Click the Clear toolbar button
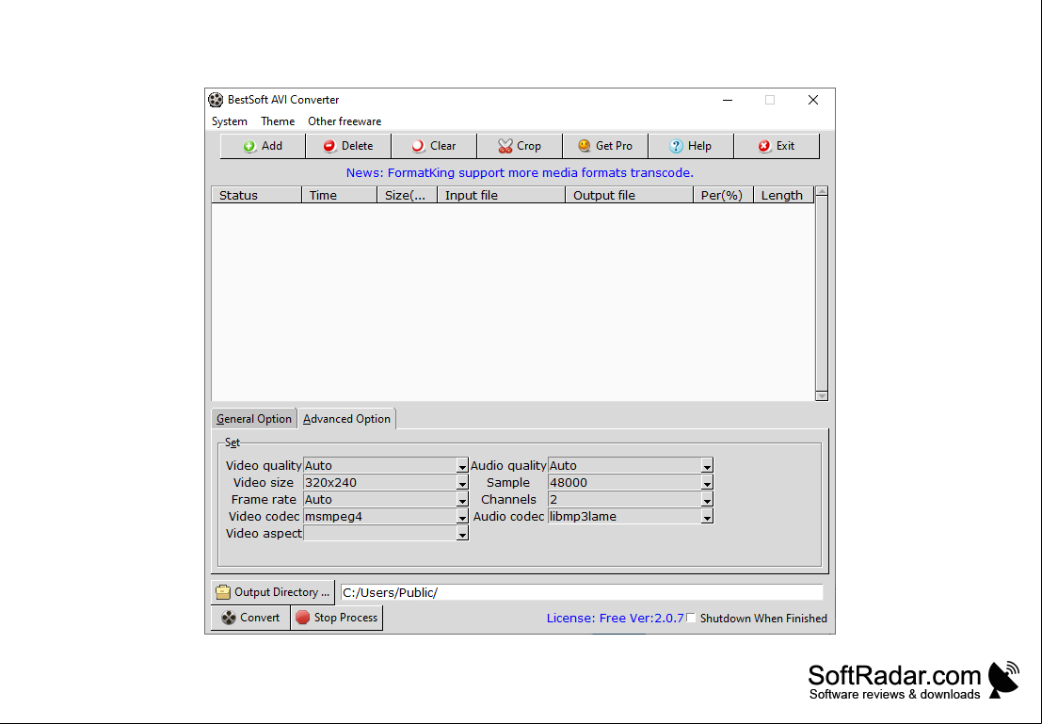This screenshot has height=724, width=1042. pos(434,146)
